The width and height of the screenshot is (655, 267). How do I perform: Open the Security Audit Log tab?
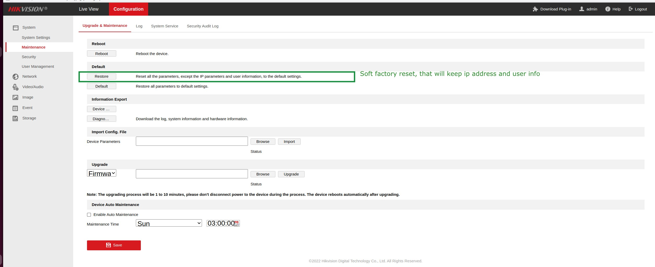(x=202, y=26)
